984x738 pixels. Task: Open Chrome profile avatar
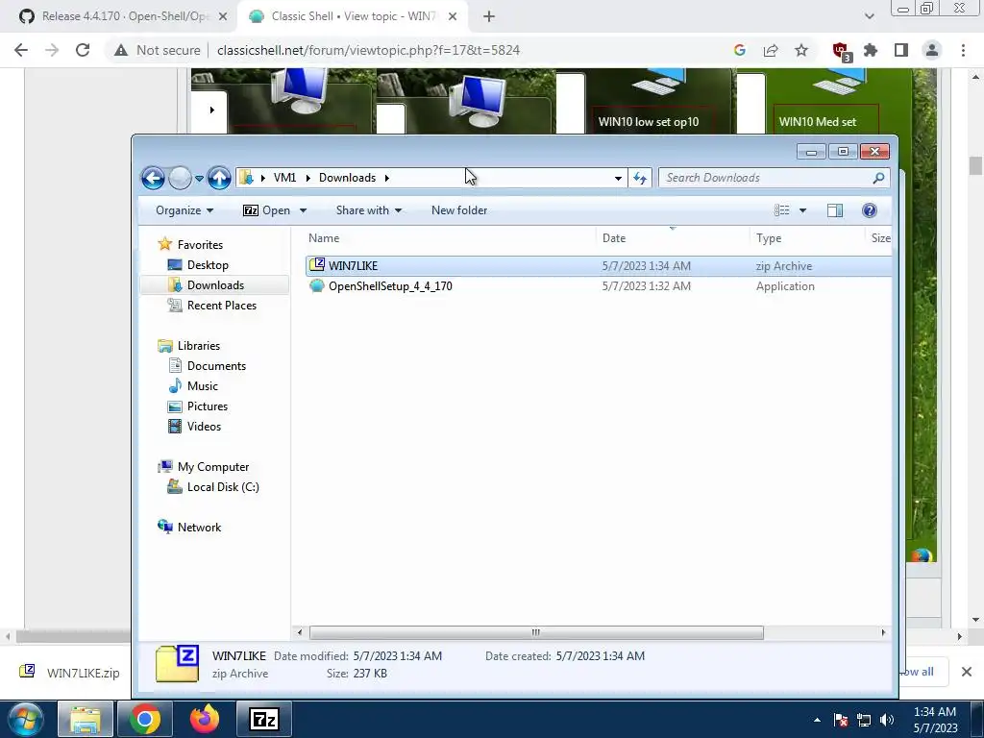(x=932, y=50)
